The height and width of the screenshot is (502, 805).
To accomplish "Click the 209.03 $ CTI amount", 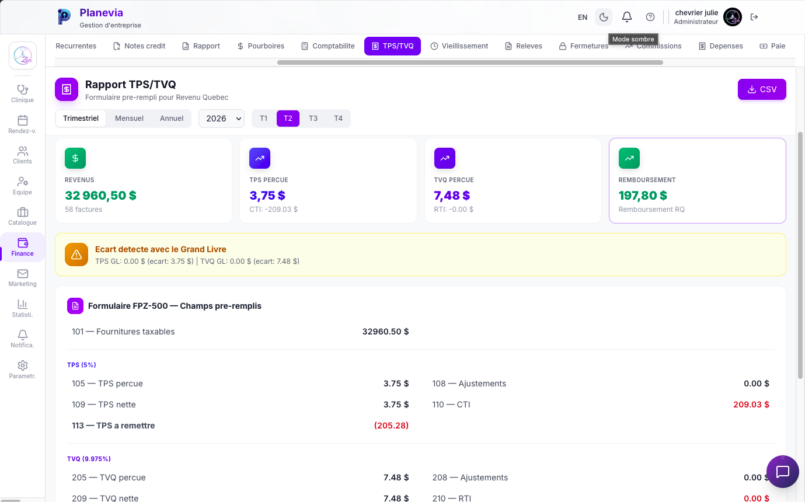I will pyautogui.click(x=751, y=405).
